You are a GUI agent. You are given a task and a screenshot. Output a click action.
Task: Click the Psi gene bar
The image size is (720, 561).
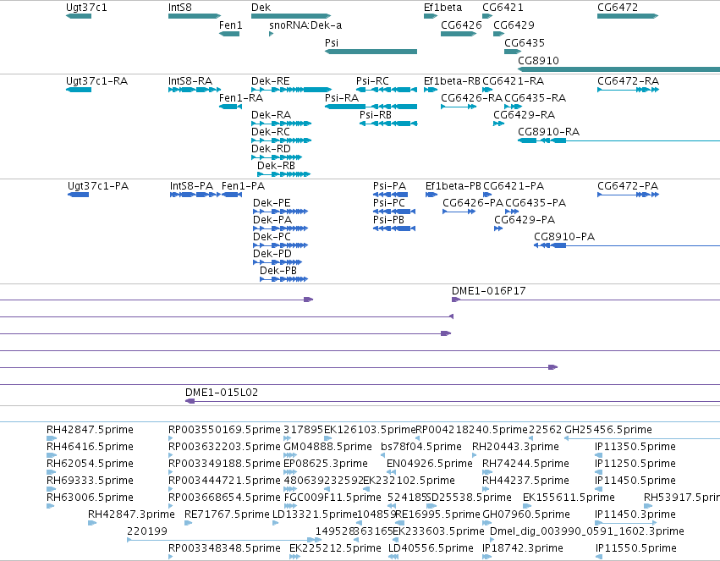pyautogui.click(x=371, y=52)
